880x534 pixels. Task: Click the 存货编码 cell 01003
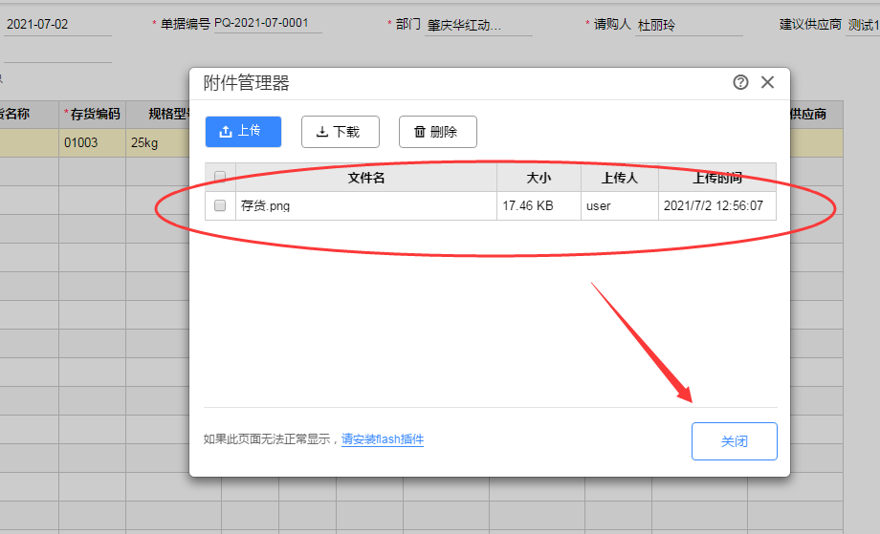pyautogui.click(x=93, y=143)
